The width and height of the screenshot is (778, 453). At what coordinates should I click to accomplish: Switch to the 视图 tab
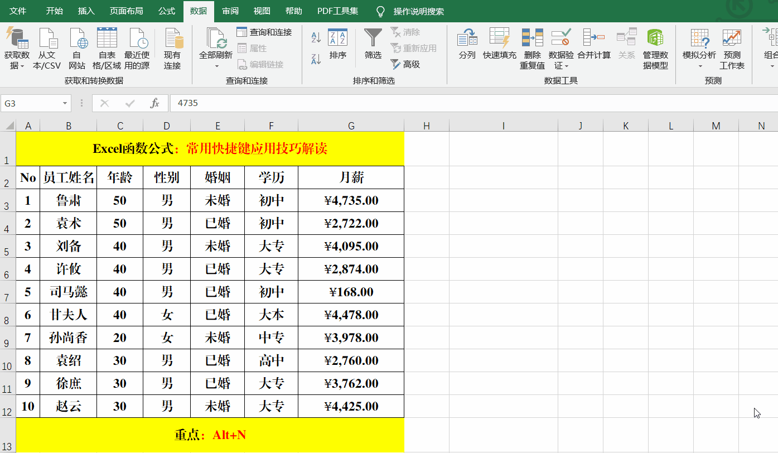pos(262,11)
